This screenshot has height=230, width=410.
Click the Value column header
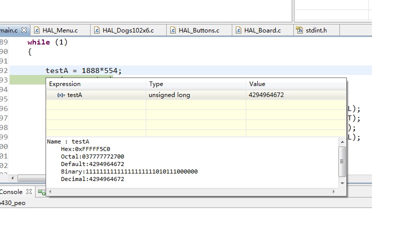296,84
